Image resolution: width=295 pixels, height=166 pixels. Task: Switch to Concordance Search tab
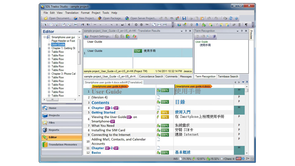point(151,77)
